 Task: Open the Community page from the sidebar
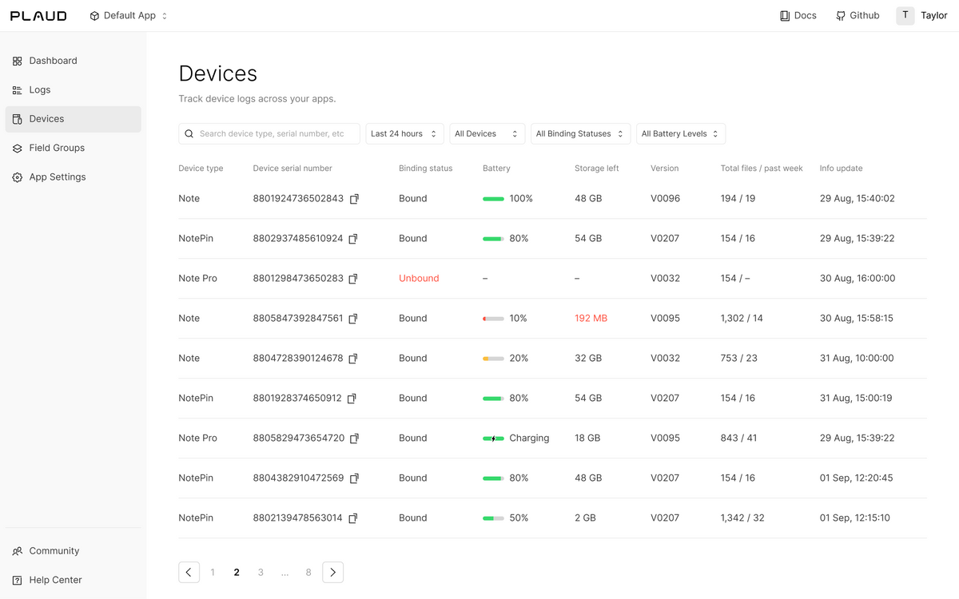[54, 550]
